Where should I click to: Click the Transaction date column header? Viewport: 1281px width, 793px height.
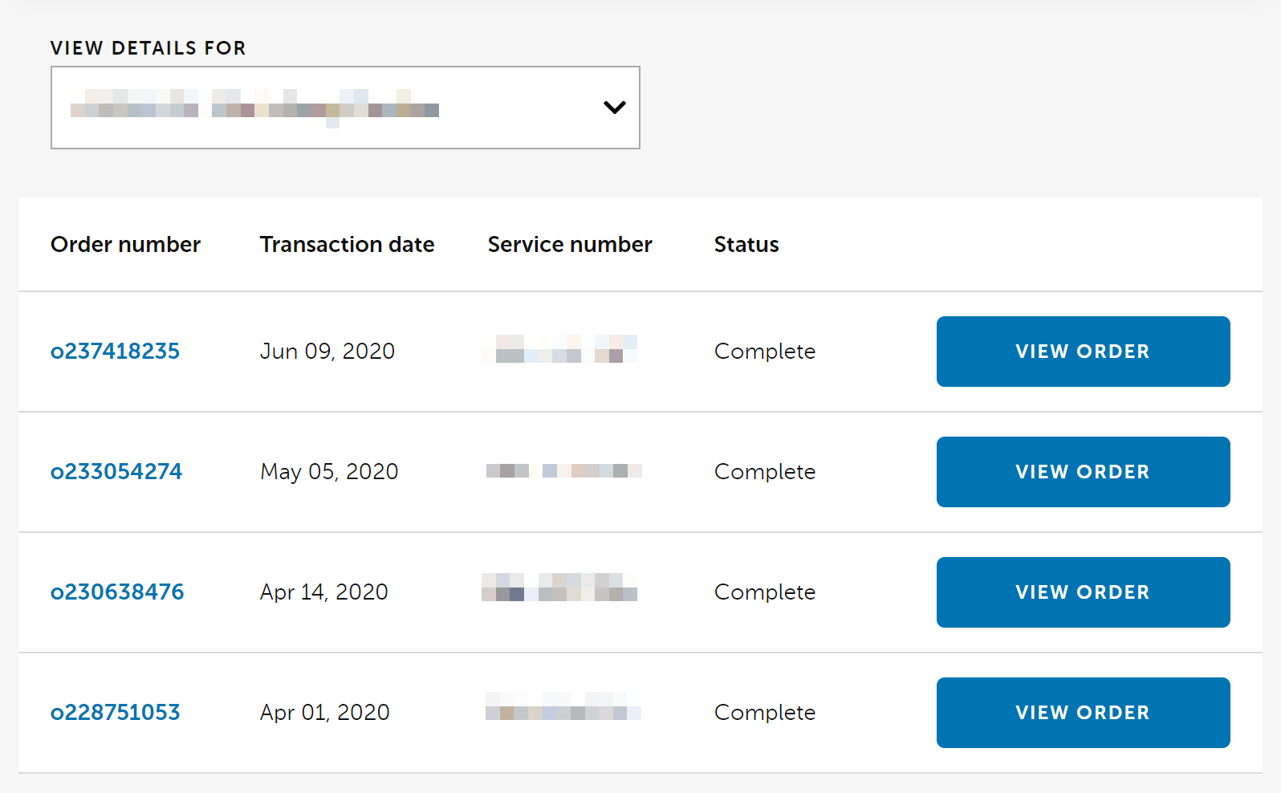pyautogui.click(x=347, y=244)
